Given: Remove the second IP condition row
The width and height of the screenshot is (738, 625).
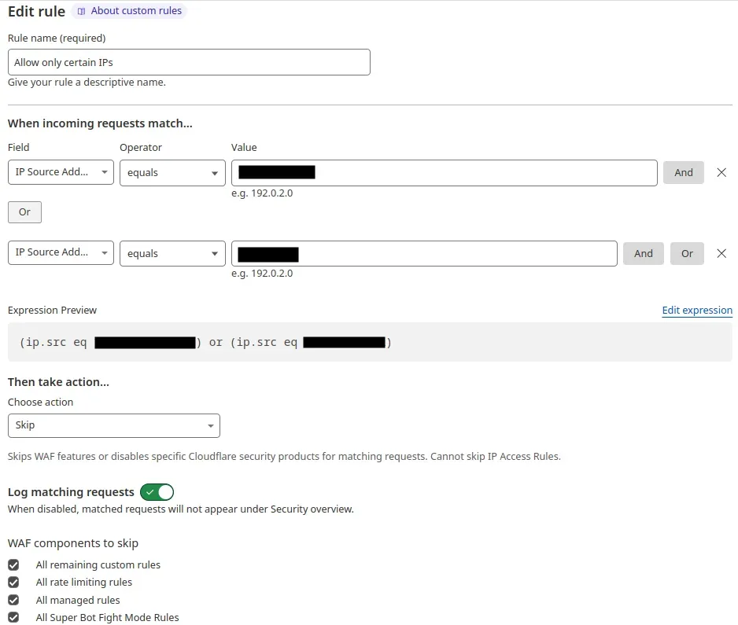Looking at the screenshot, I should click(721, 253).
